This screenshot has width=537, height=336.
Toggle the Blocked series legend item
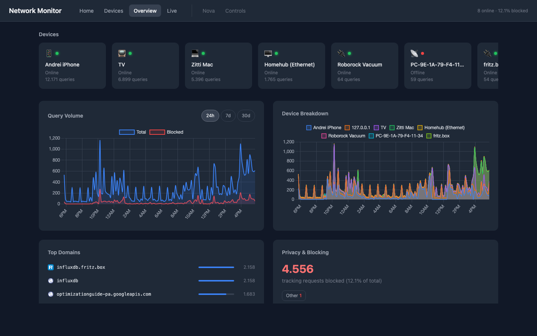[166, 132]
